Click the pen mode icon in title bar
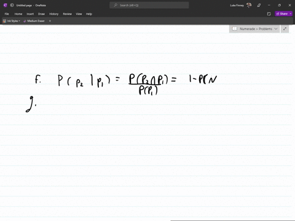Screen dimensions: 295x221 [259, 6]
